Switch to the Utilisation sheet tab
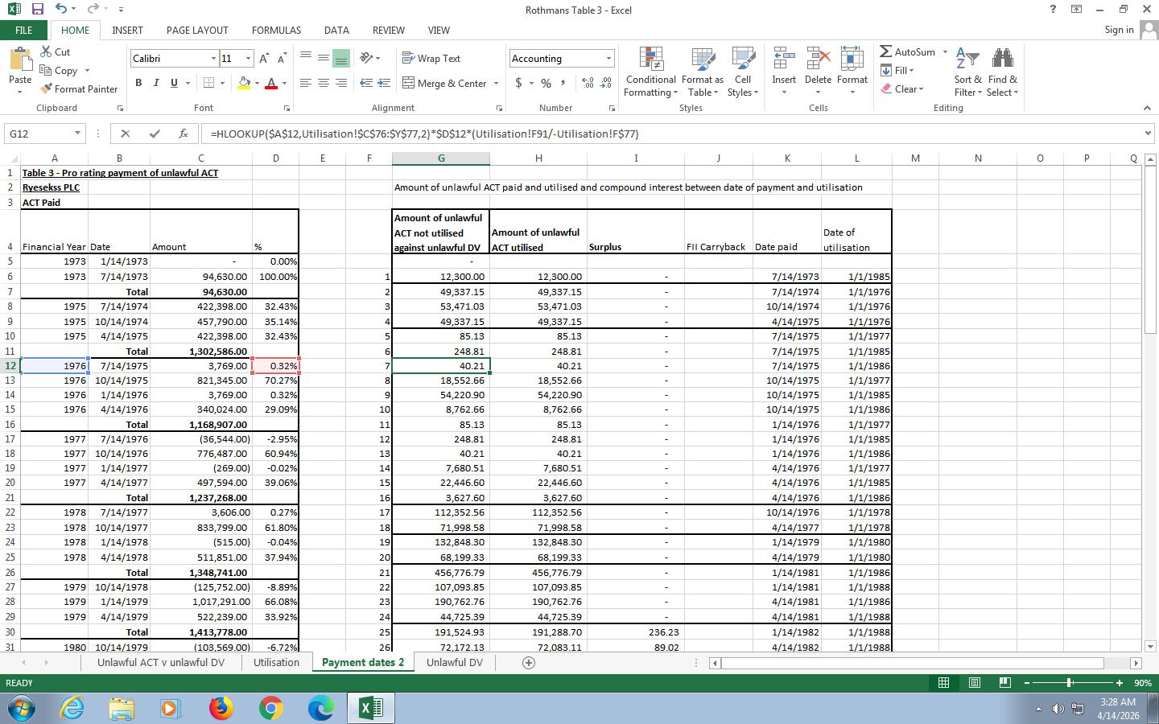 pos(276,663)
